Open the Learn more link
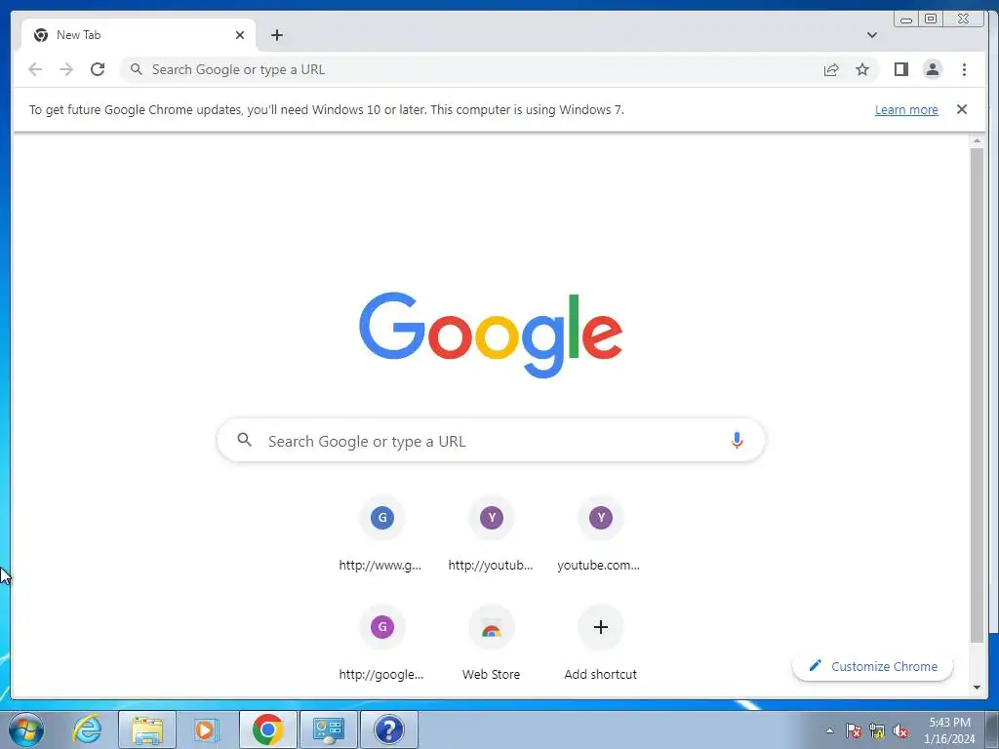999x749 pixels. pos(906,109)
